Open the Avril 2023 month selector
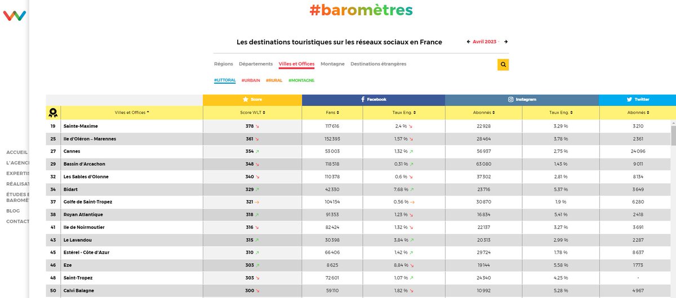 pos(486,42)
